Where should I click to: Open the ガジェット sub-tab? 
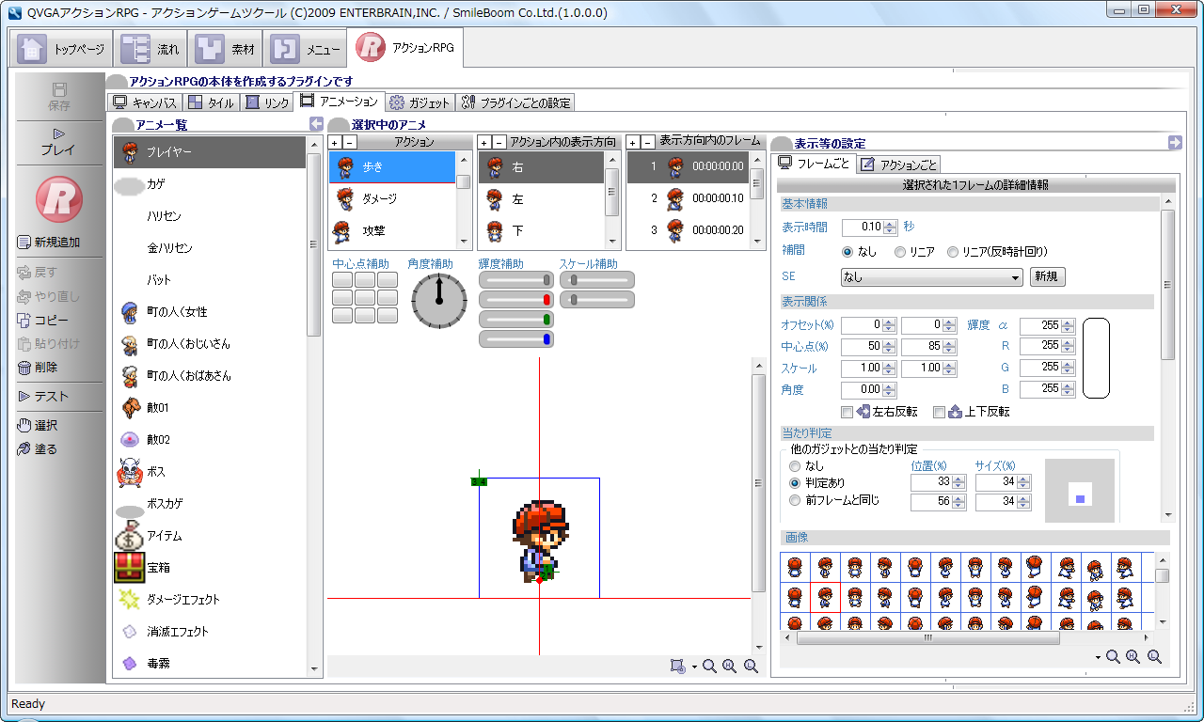pos(420,102)
